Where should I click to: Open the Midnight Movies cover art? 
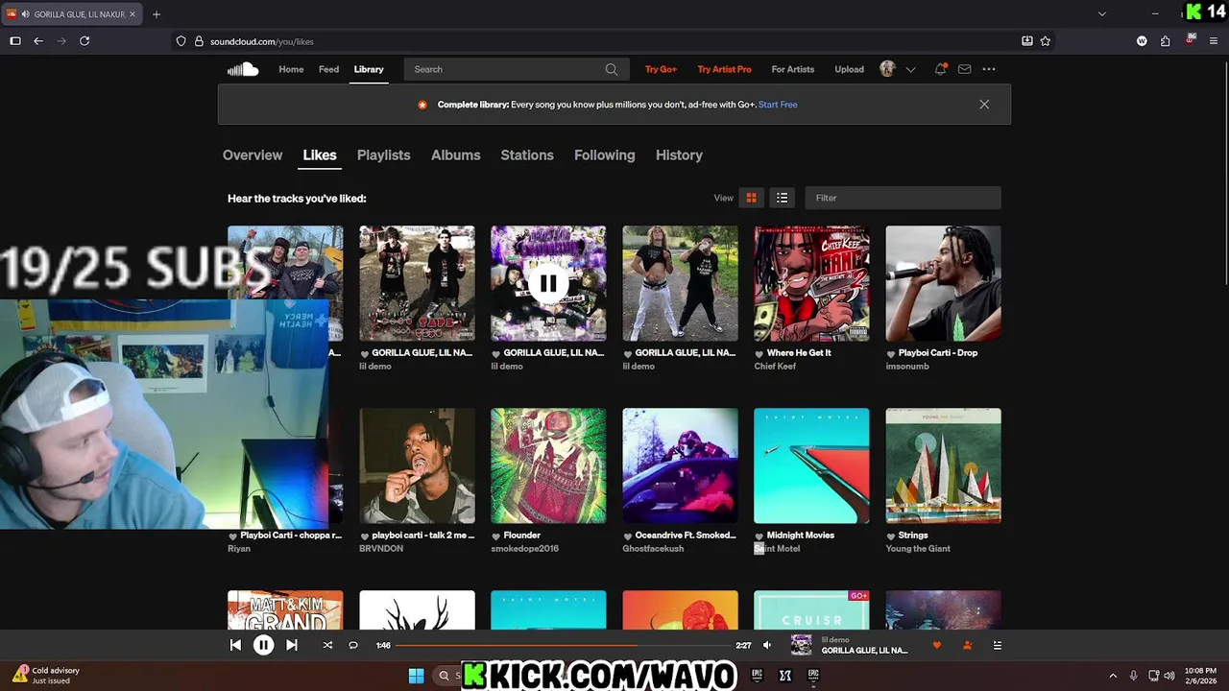pyautogui.click(x=811, y=465)
